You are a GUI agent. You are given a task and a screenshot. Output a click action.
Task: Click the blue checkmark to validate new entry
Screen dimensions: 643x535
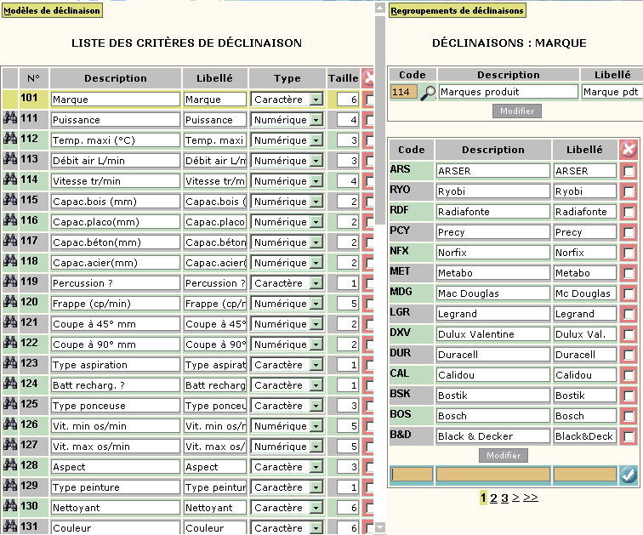point(629,475)
